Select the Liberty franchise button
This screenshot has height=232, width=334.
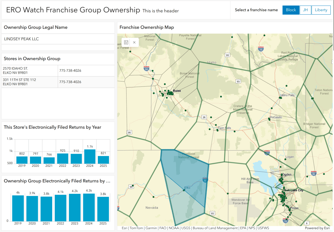[321, 10]
